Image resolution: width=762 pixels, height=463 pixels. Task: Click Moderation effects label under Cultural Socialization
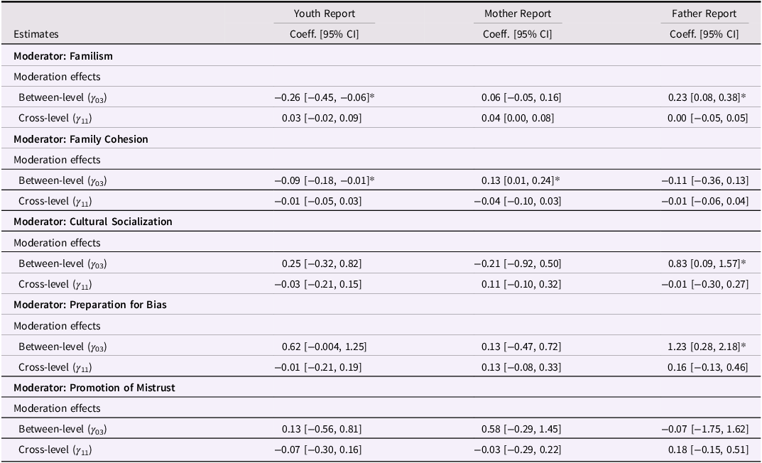[57, 243]
